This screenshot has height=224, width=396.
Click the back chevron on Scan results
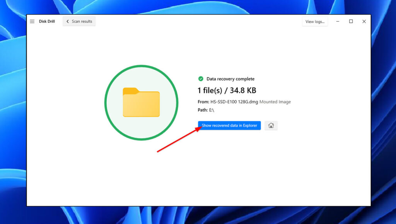tap(68, 21)
